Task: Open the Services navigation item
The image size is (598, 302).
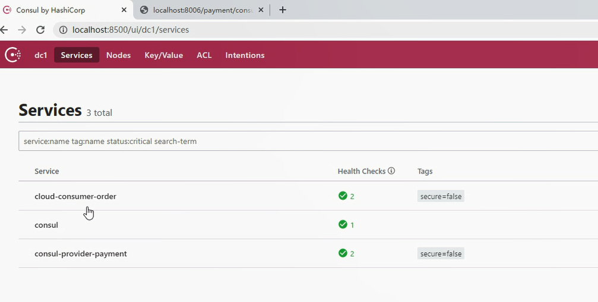Action: coord(77,55)
